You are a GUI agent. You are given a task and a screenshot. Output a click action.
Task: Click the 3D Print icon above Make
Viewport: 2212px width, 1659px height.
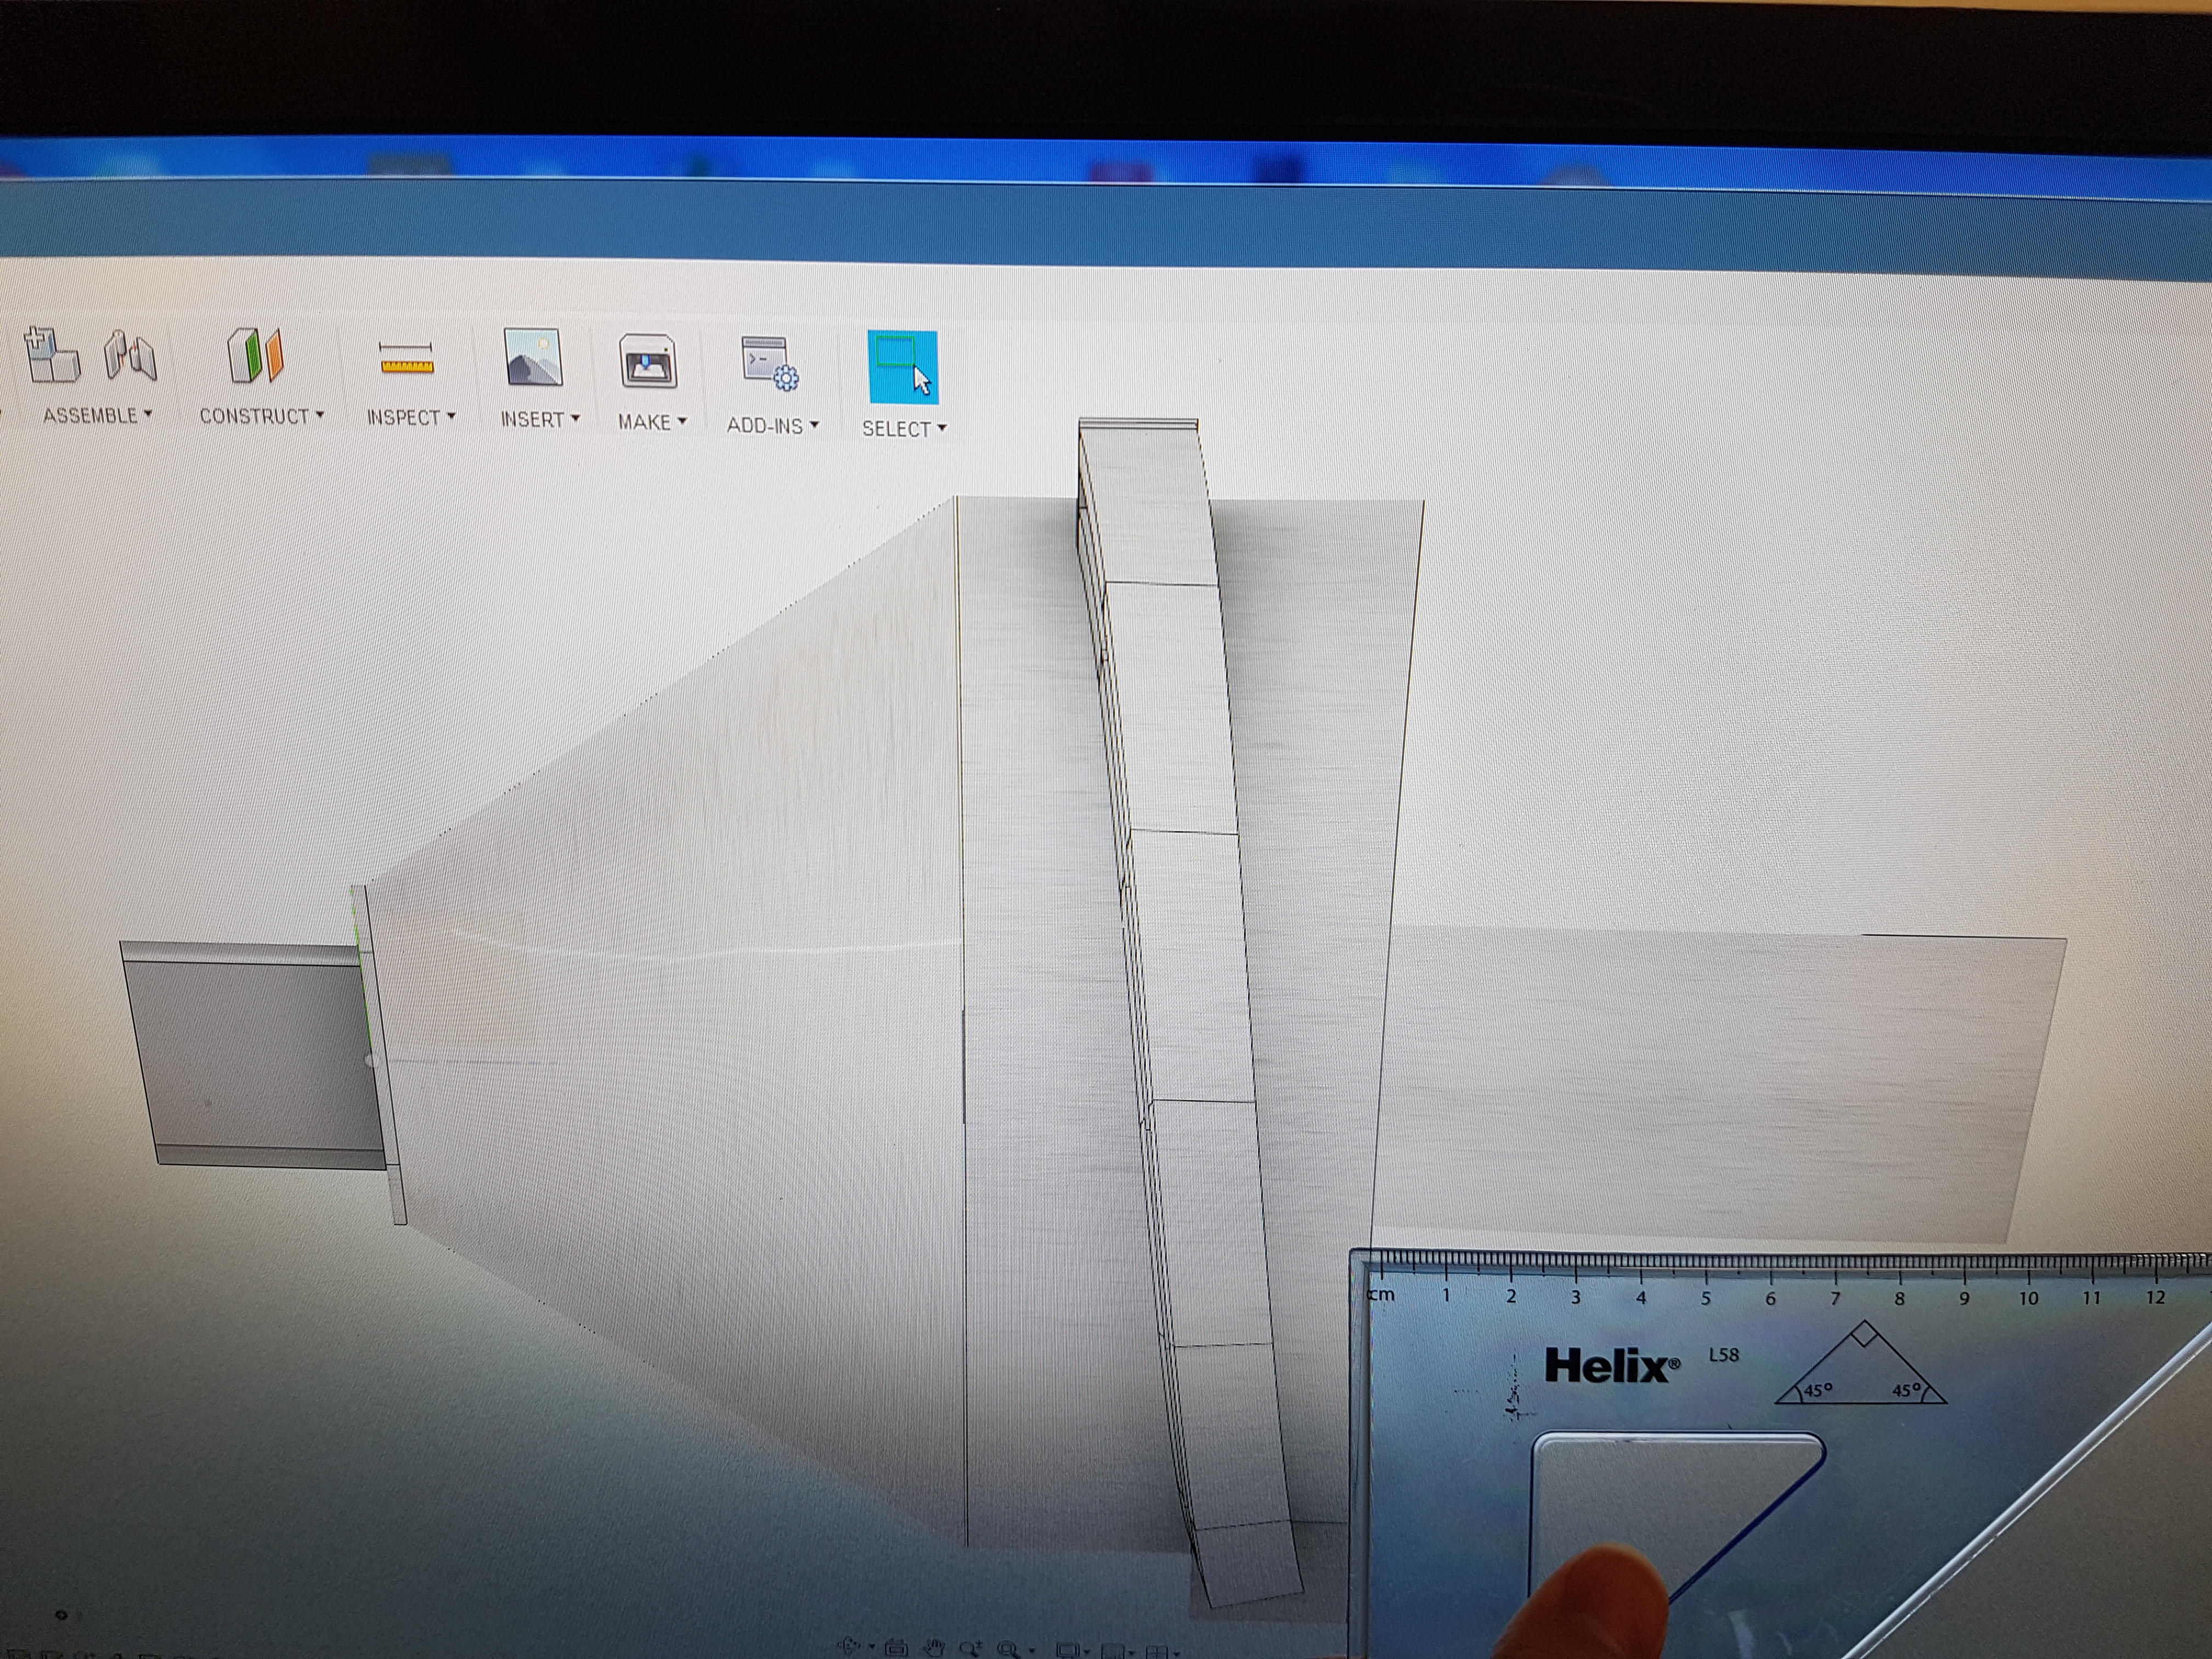[648, 361]
